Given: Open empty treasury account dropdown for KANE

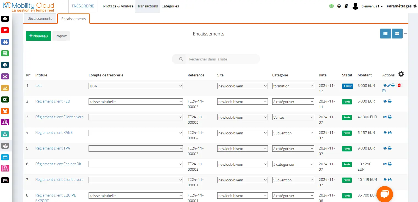Looking at the screenshot, I should click(136, 133).
